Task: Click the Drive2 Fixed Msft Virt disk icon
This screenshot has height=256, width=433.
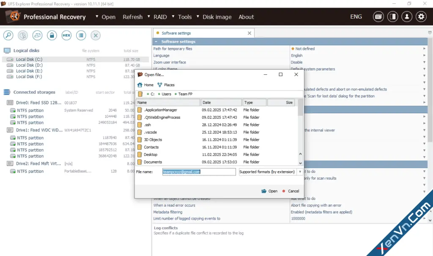Action: [x=10, y=163]
